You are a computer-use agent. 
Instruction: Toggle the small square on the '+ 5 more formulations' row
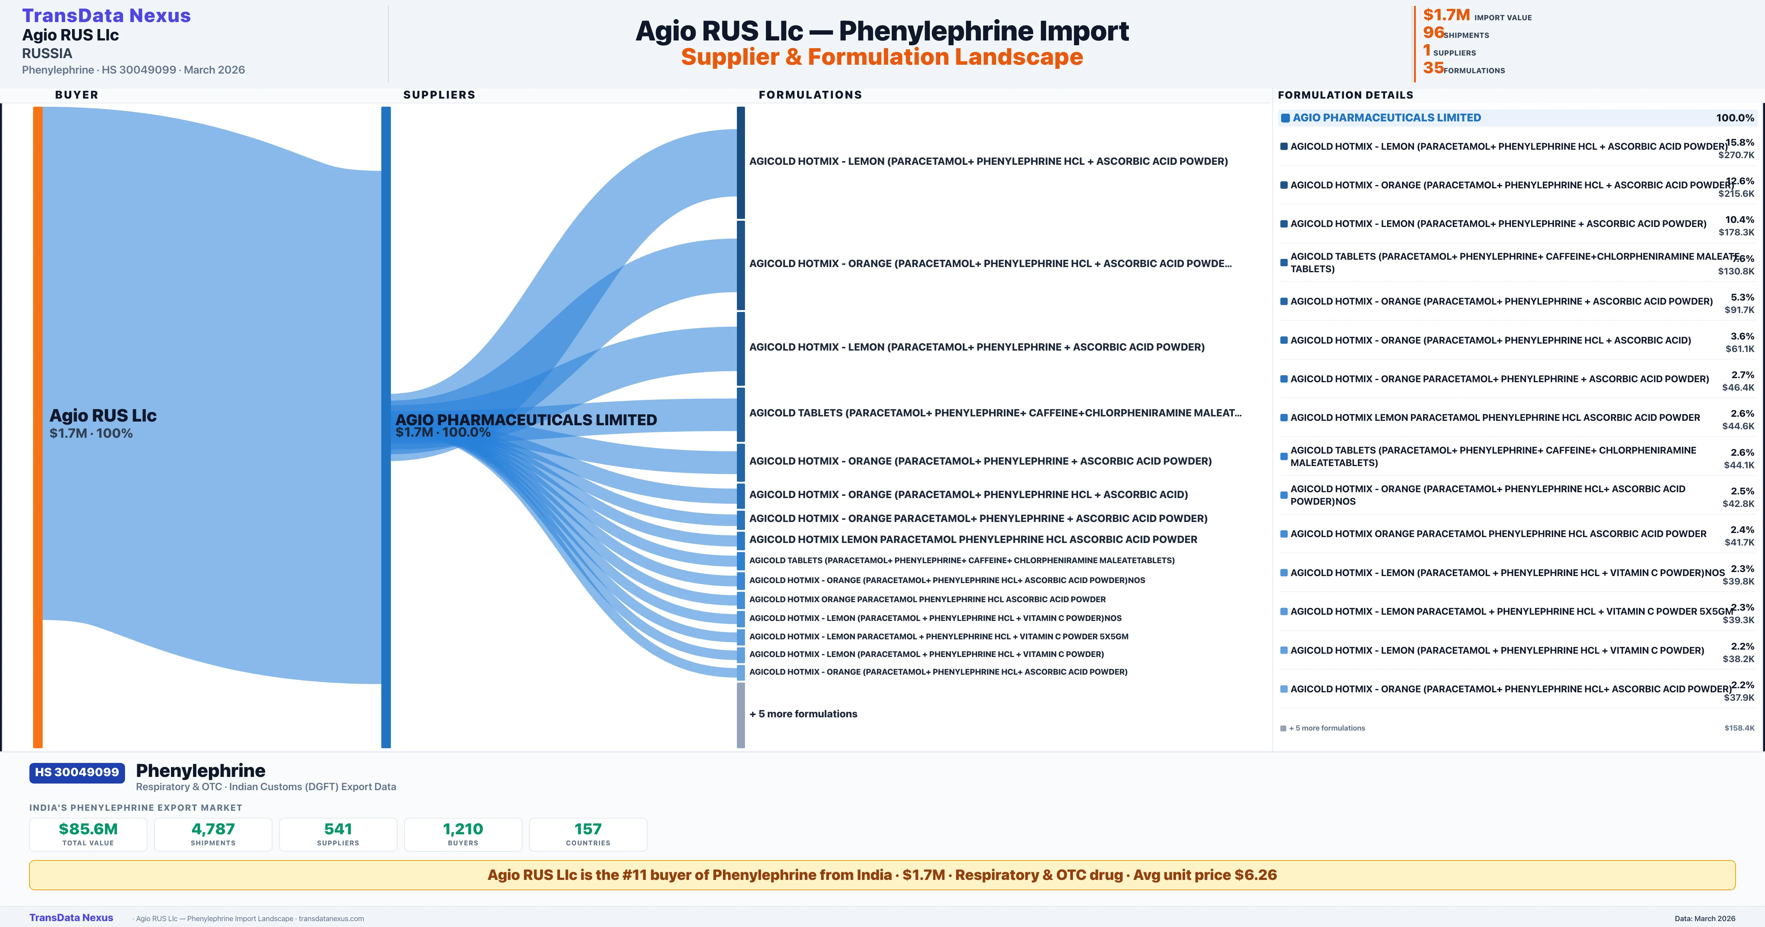click(x=1283, y=728)
